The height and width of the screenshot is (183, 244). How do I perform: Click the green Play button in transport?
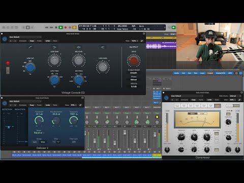(60, 27)
